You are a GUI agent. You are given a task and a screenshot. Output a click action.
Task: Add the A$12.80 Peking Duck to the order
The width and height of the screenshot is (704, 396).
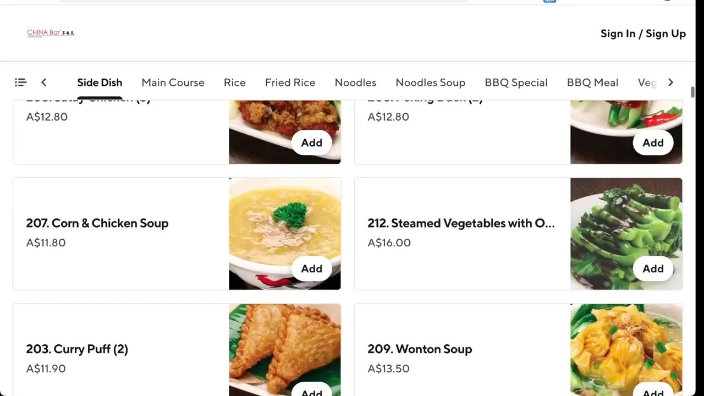click(x=653, y=142)
